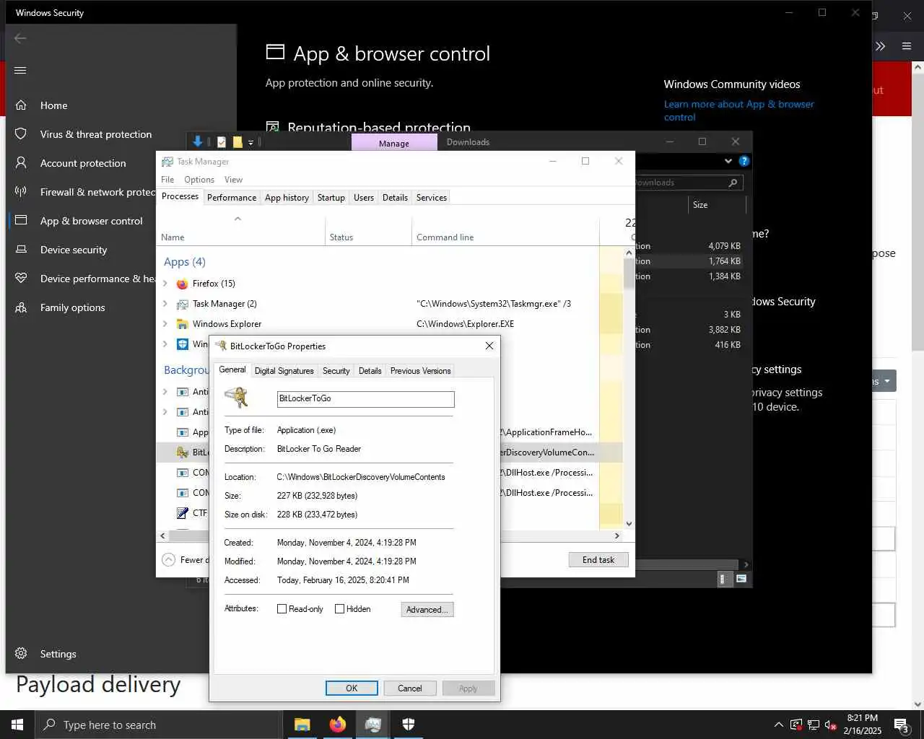Click End task in Task Manager
The image size is (924, 739).
(598, 560)
